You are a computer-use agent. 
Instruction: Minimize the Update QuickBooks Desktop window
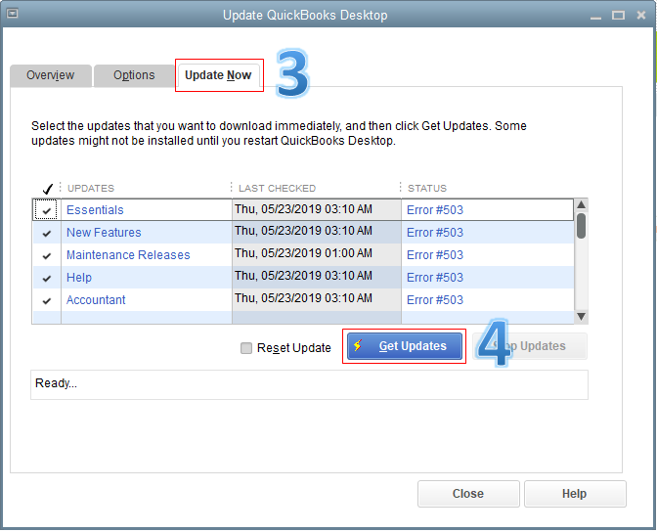coord(595,16)
